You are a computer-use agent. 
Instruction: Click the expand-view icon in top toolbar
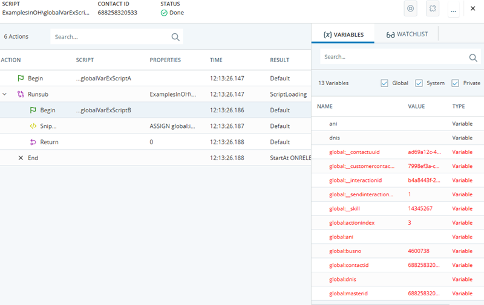433,8
